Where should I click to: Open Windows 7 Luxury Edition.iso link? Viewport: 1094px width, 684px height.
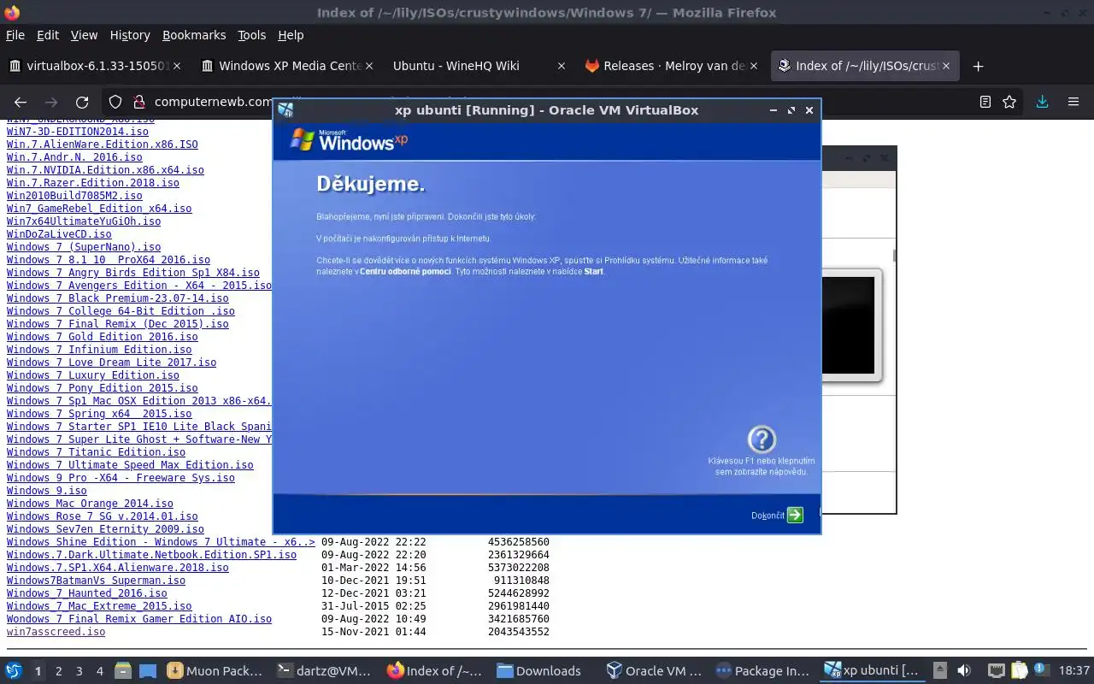pos(93,375)
